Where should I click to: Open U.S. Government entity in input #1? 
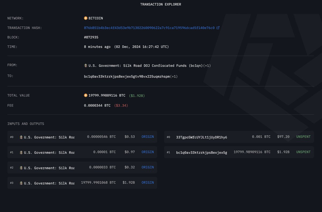click(49, 152)
